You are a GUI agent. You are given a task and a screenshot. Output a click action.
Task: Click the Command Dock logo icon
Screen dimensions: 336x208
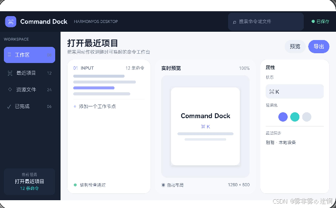click(x=11, y=21)
